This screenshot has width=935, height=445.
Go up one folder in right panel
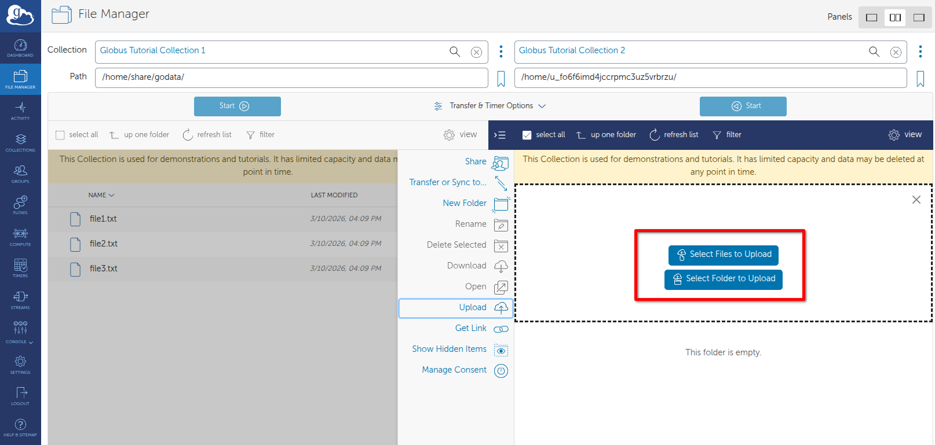607,135
